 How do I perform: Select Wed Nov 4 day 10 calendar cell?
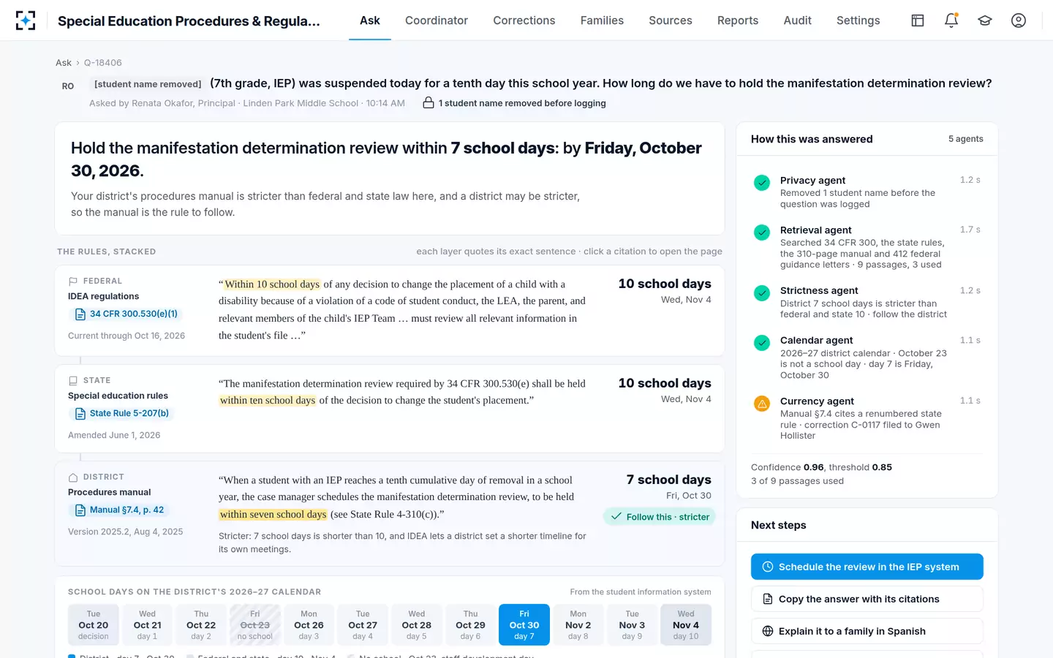pyautogui.click(x=686, y=625)
